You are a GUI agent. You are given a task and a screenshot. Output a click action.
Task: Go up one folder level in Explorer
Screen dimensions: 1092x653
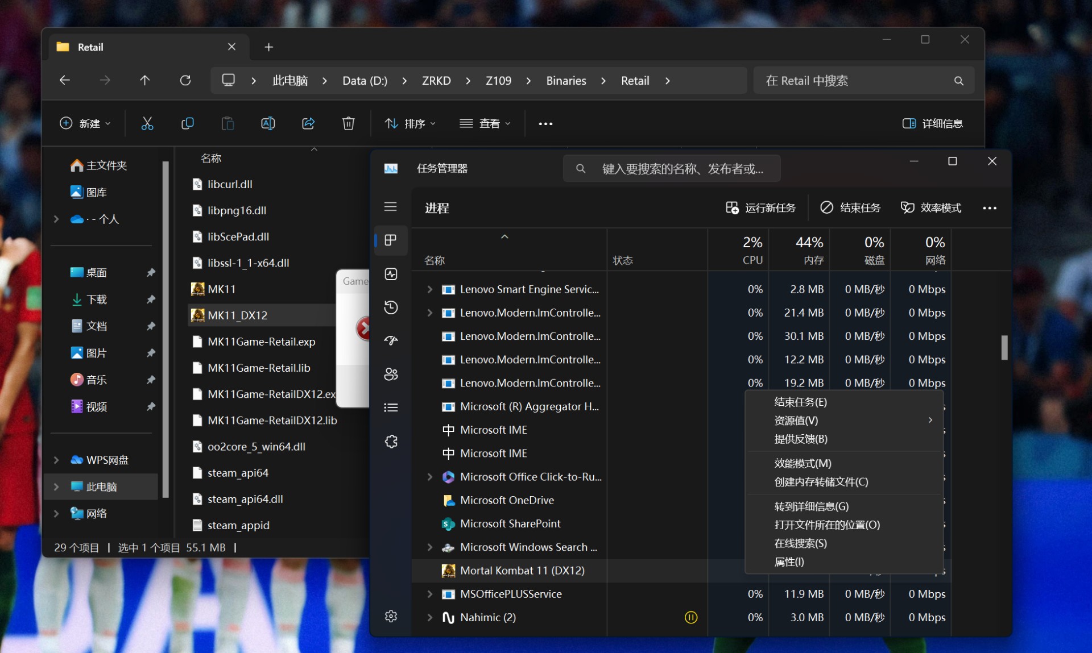pos(145,81)
